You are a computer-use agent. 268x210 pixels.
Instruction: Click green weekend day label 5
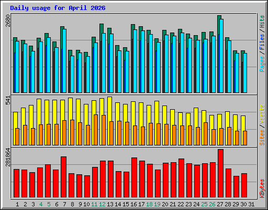[x=49, y=204]
